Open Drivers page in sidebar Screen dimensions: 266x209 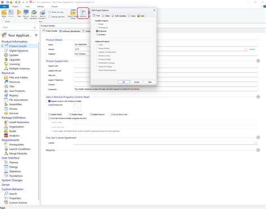coord(13,109)
